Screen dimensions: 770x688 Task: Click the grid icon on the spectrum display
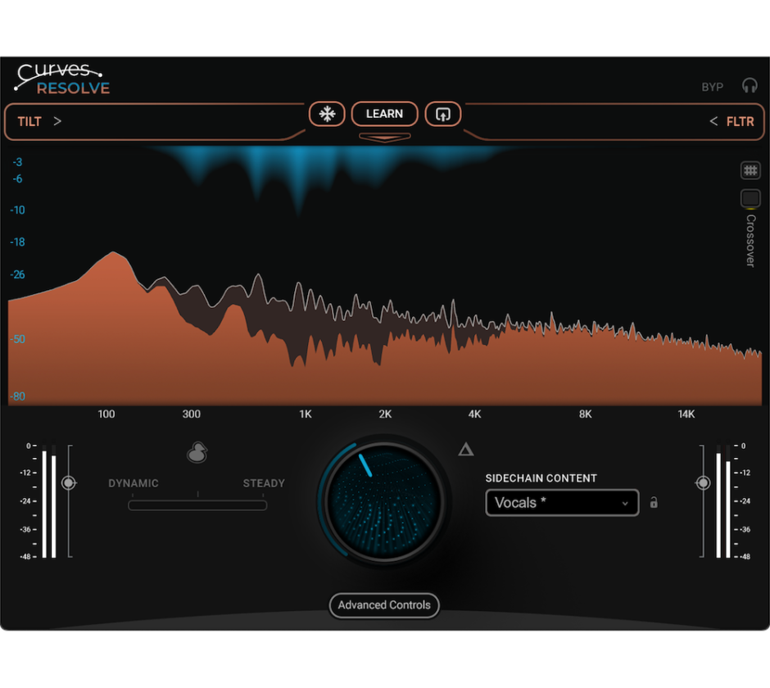tap(750, 170)
